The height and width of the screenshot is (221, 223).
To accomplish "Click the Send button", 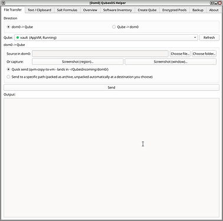I will pos(112,87).
